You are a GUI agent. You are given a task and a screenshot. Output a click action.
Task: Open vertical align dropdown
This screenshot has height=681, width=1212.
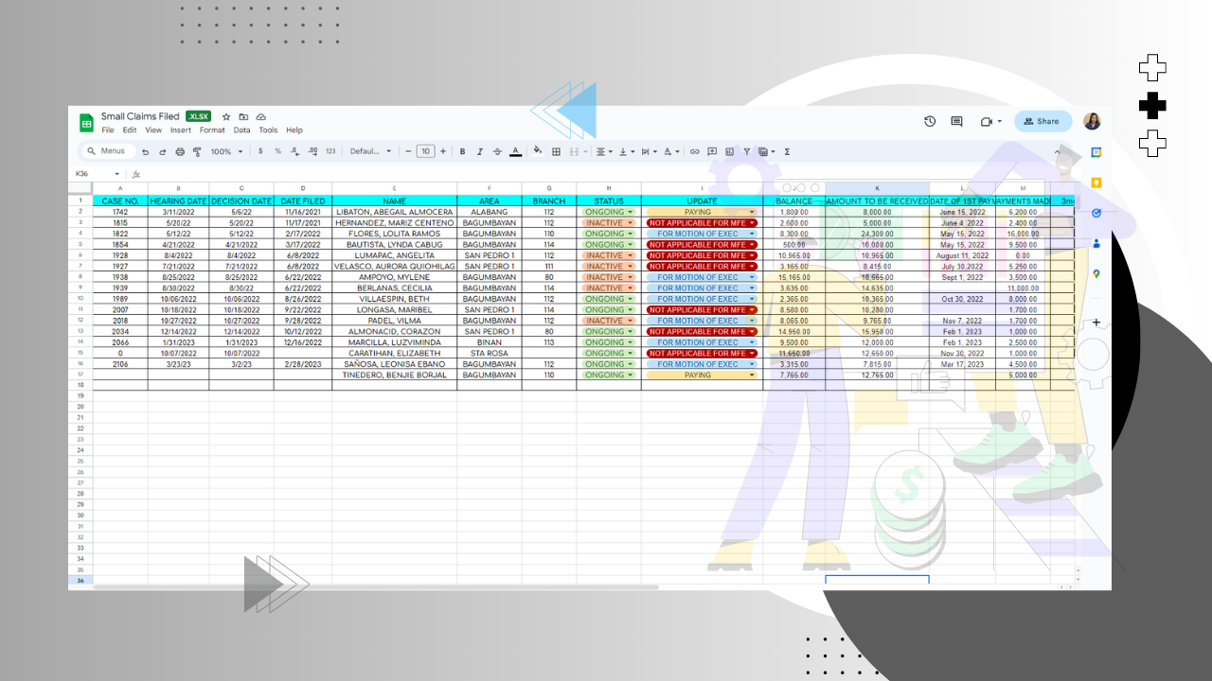(x=625, y=151)
